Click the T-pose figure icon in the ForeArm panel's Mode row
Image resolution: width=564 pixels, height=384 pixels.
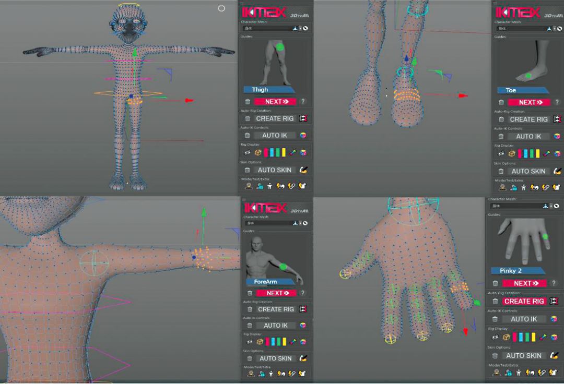tap(271, 374)
